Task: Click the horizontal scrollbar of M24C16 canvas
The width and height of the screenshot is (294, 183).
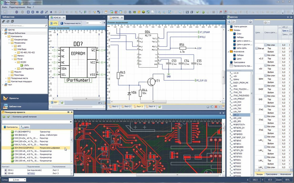Action: pyautogui.click(x=86, y=99)
